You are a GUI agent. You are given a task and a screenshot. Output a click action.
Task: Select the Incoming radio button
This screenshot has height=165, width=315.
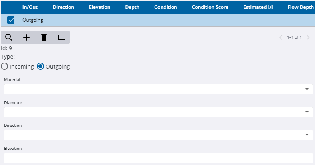4,67
